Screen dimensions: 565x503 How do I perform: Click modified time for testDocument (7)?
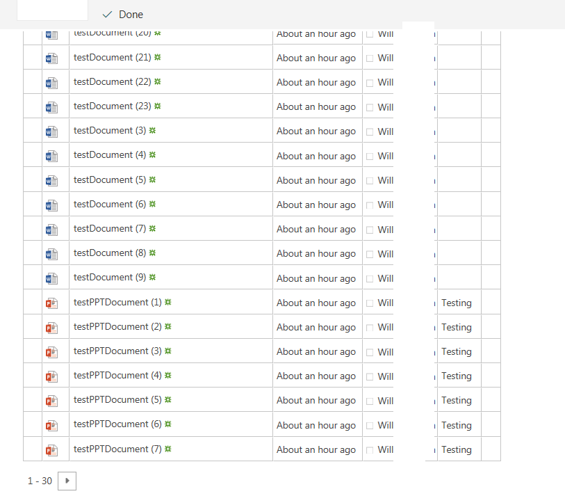[x=318, y=229]
